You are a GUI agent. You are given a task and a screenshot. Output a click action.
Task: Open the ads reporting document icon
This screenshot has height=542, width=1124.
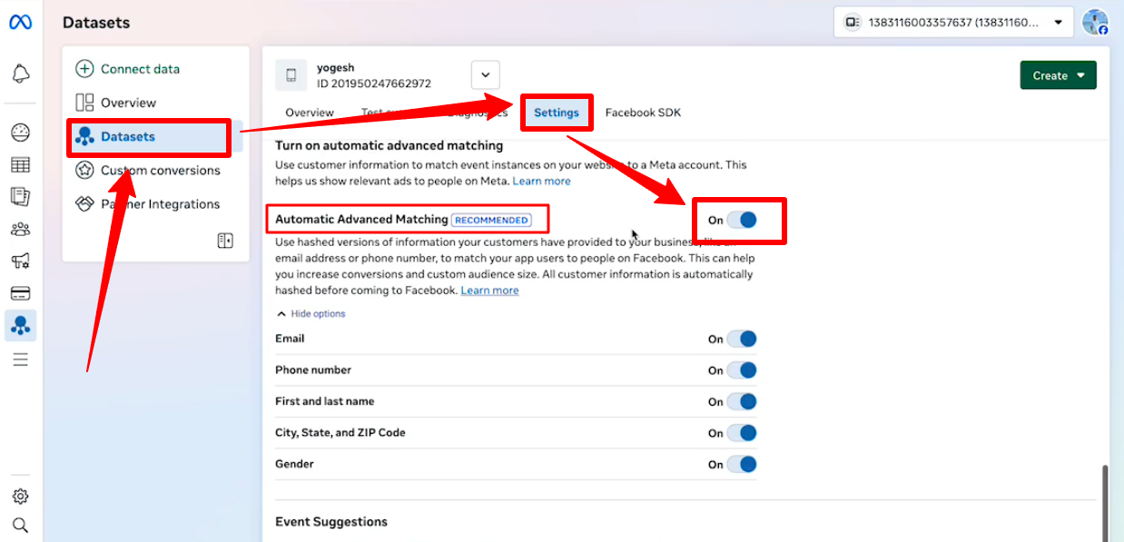coord(20,196)
